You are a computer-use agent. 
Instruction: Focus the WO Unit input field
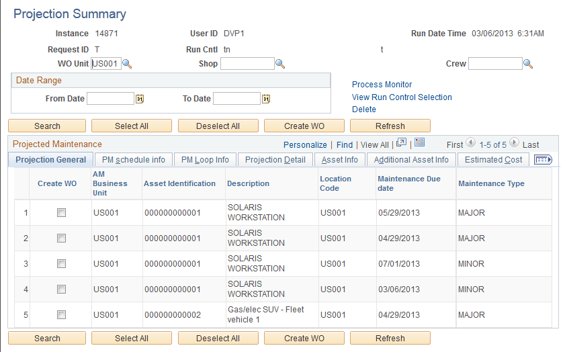[106, 64]
